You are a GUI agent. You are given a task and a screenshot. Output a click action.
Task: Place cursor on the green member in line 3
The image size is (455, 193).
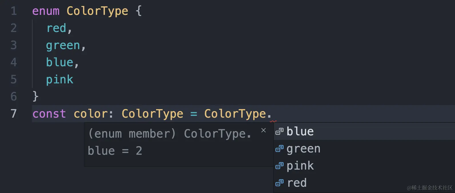pyautogui.click(x=63, y=45)
